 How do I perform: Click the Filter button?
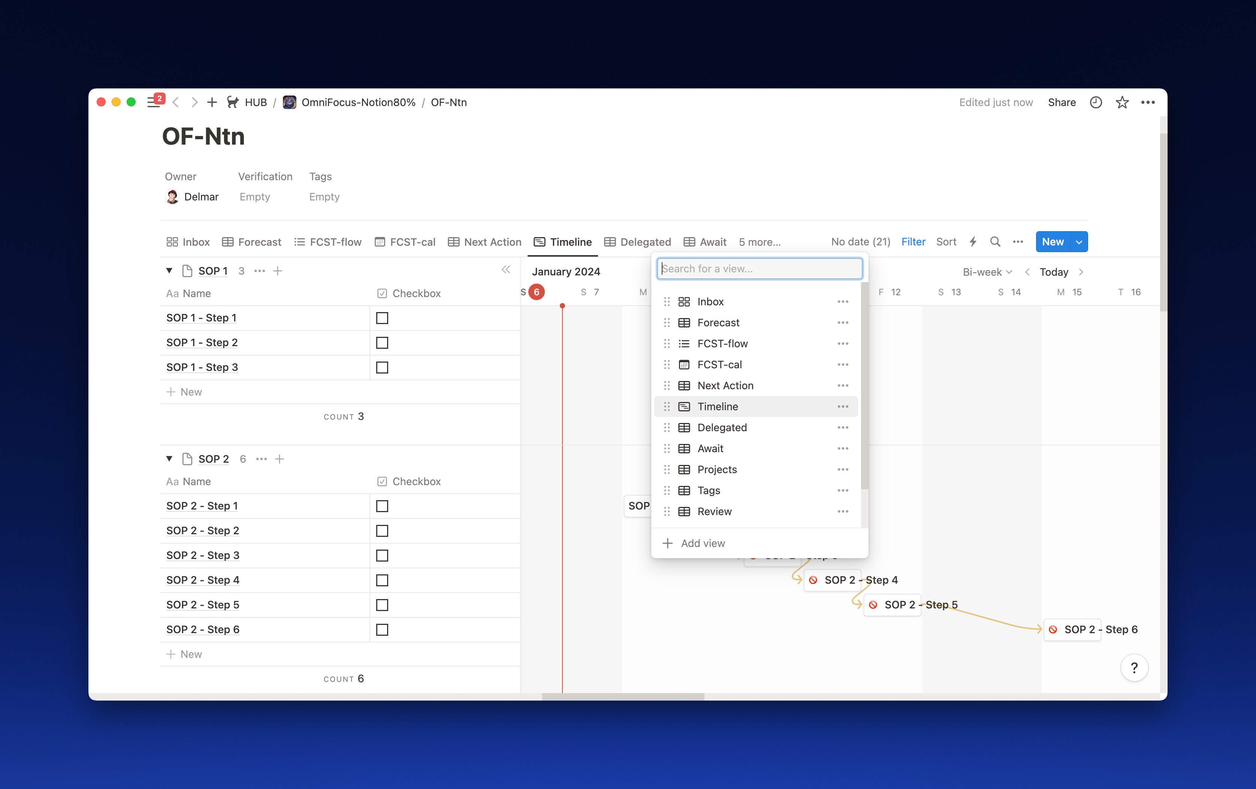[913, 242]
